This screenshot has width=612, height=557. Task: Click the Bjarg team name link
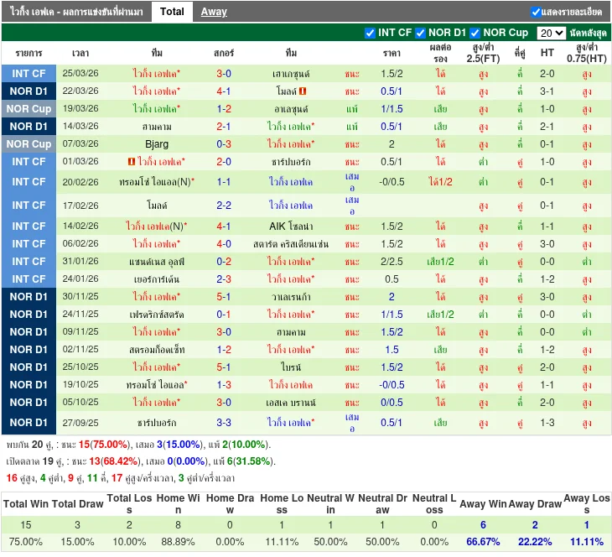tap(157, 144)
